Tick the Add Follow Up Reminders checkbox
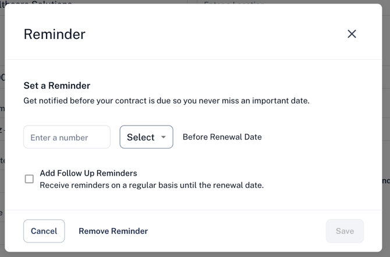The height and width of the screenshot is (257, 390). 29,179
